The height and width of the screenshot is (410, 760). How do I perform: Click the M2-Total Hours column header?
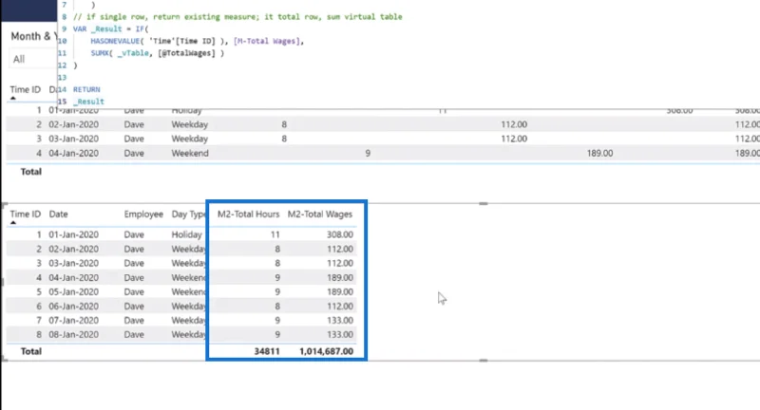tap(248, 214)
